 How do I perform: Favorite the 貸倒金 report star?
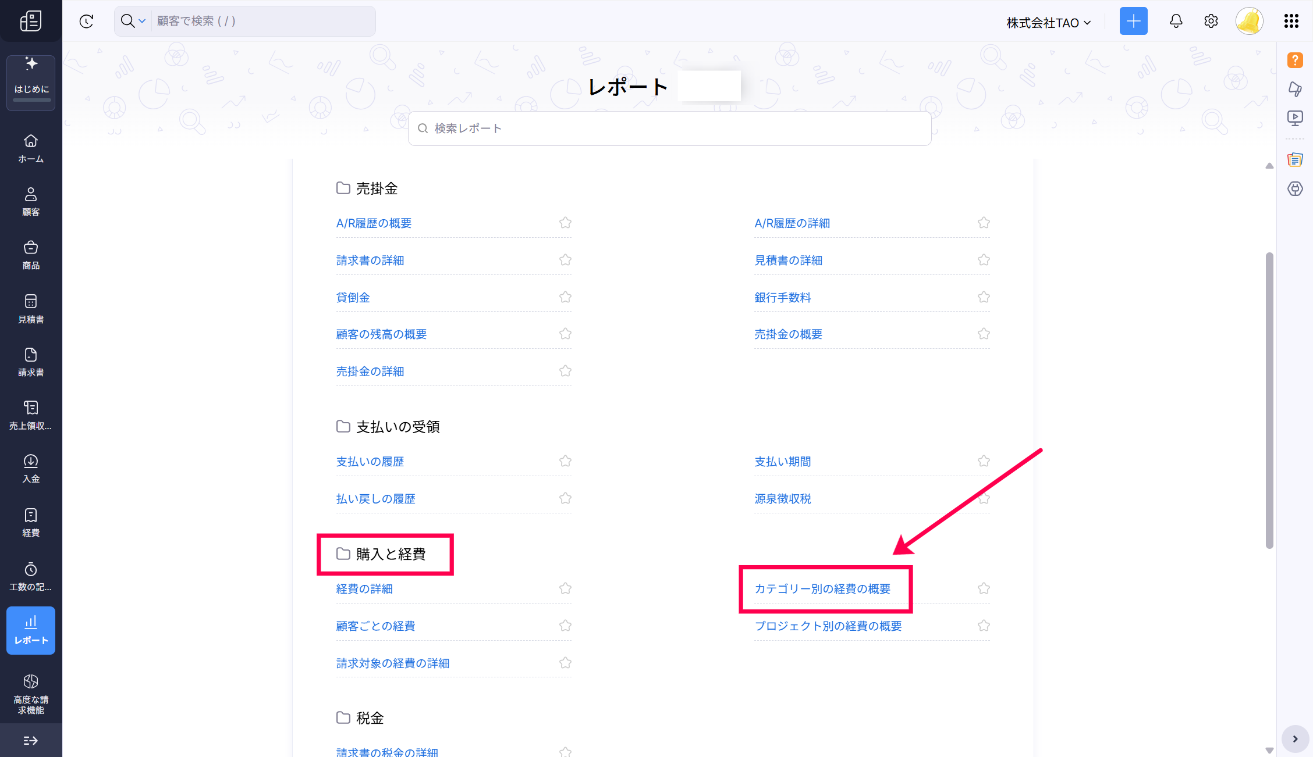tap(565, 297)
